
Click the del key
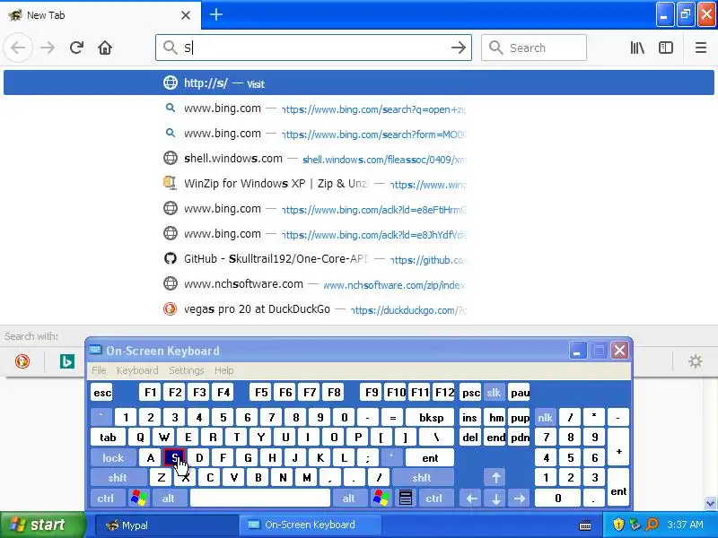pyautogui.click(x=470, y=438)
